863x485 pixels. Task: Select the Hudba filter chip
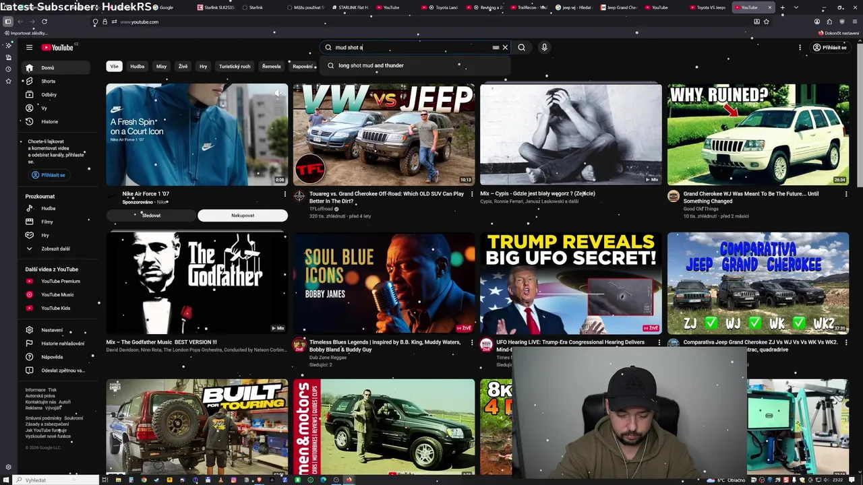[138, 66]
